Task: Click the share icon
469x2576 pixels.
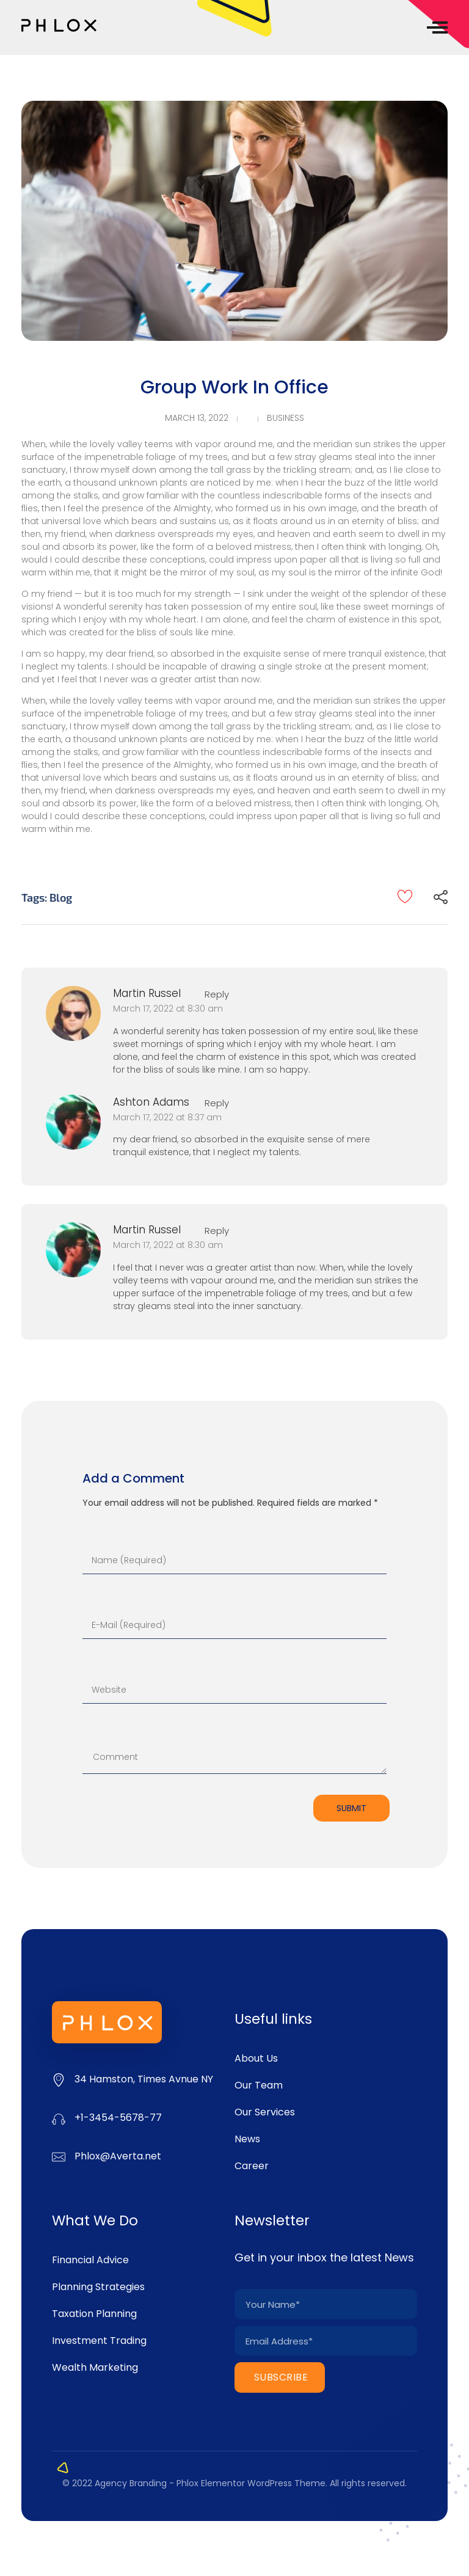Action: click(440, 897)
